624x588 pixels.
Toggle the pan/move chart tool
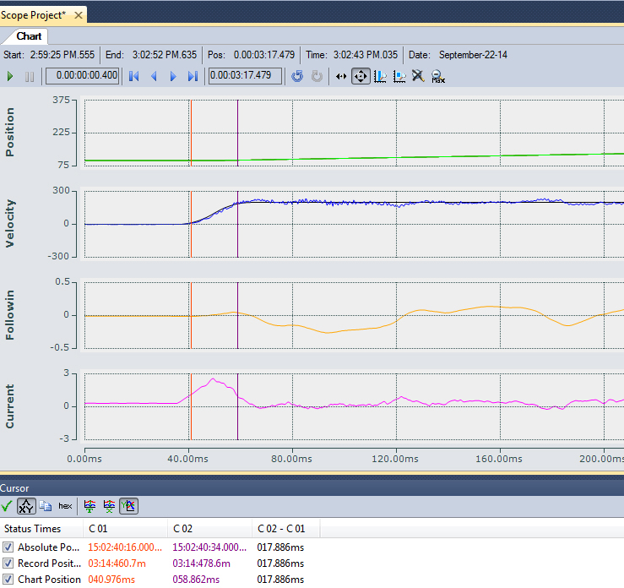pyautogui.click(x=361, y=76)
